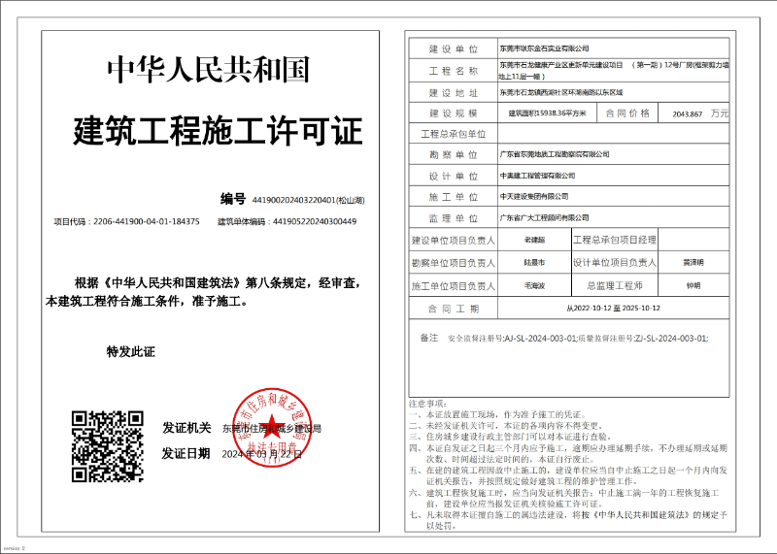
Task: Click building code 441905220240300449
Action: pyautogui.click(x=315, y=221)
